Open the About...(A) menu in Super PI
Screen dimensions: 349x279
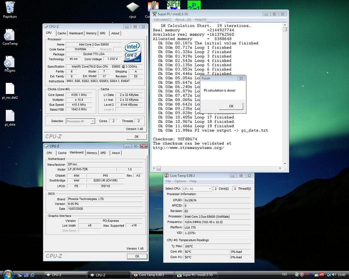[183, 20]
